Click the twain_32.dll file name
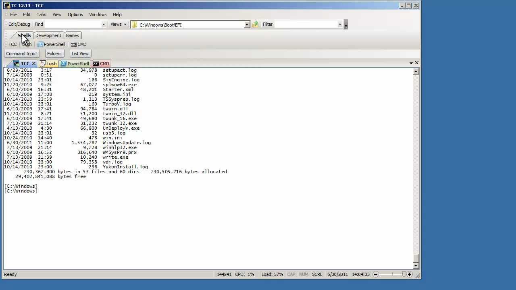This screenshot has width=516, height=290. pyautogui.click(x=119, y=114)
